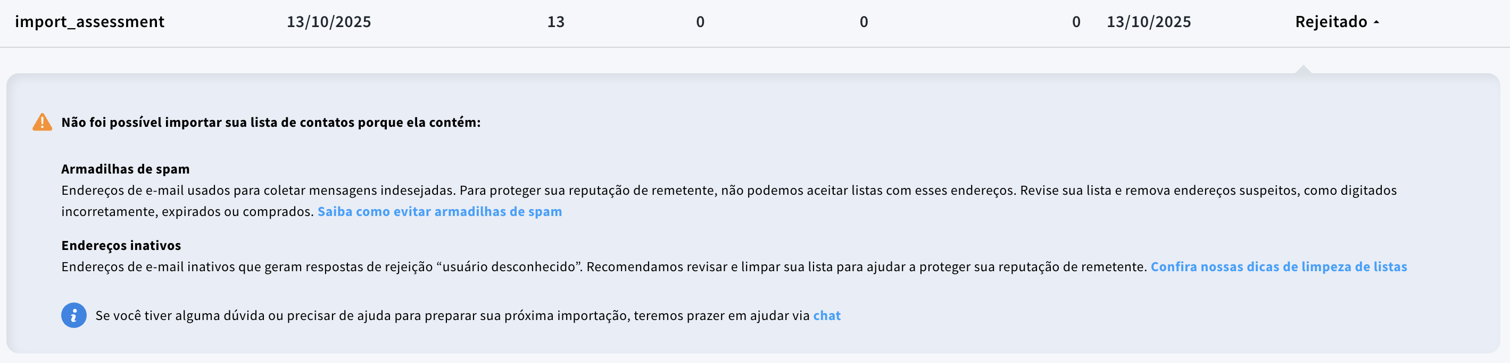Screen dimensions: 1510x363
Task: Select the contact count showing 13
Action: (x=555, y=22)
